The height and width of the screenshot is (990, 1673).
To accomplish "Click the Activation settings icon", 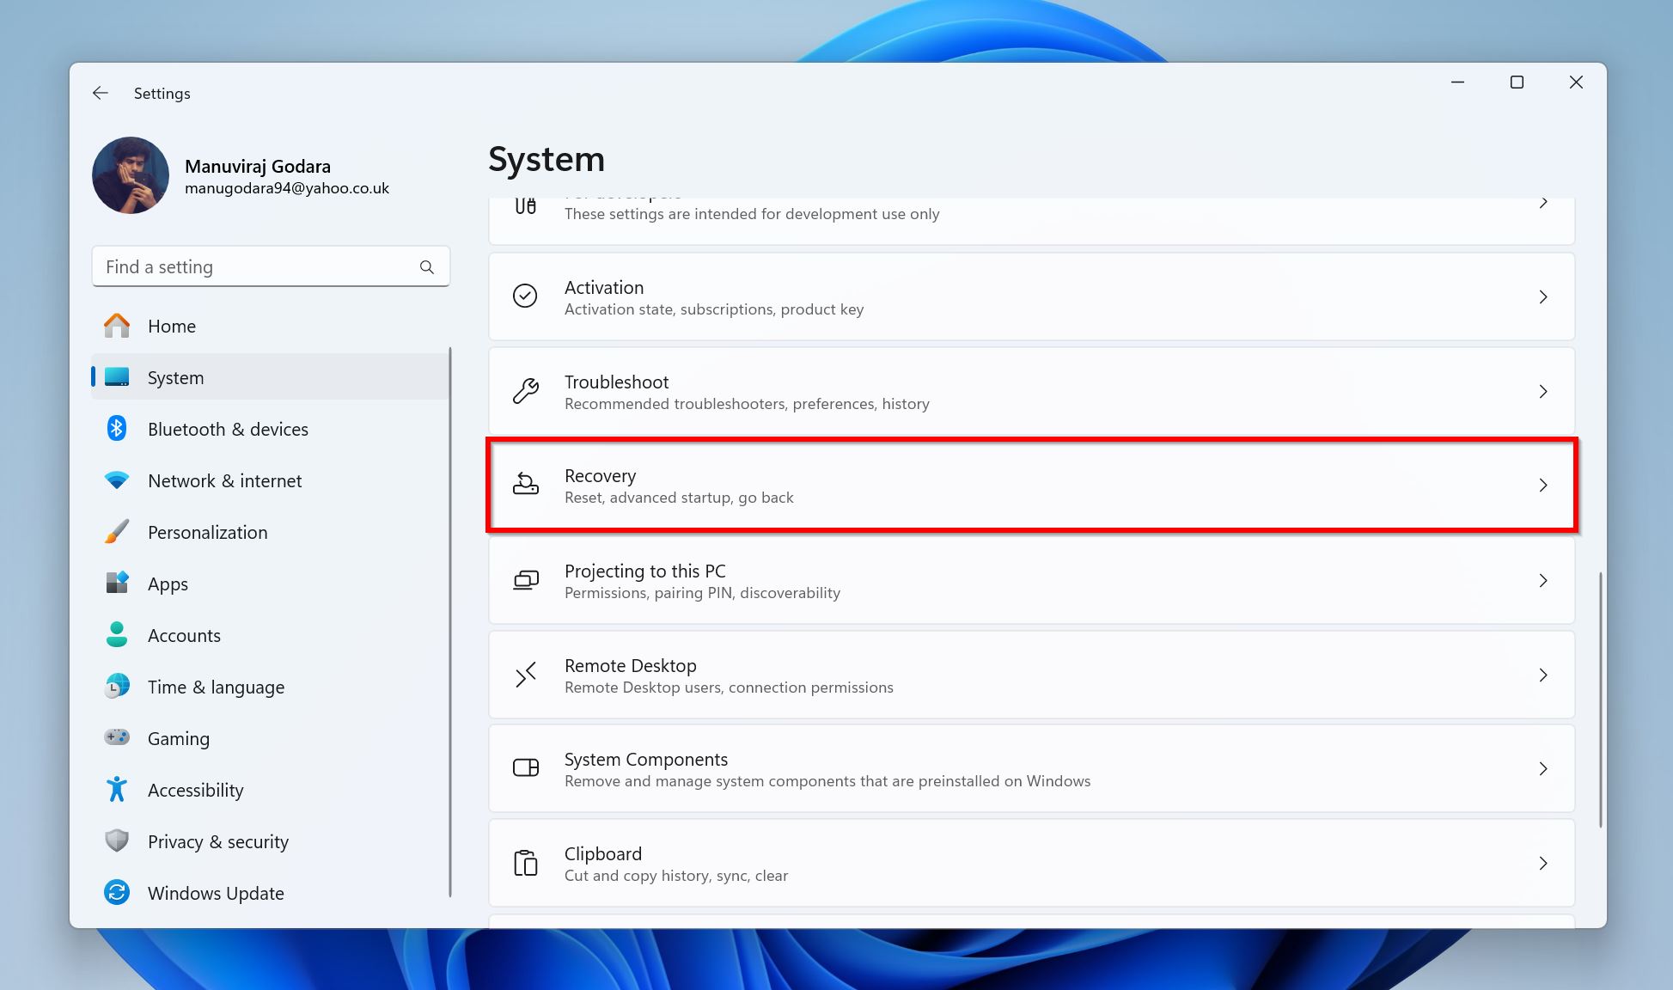I will (x=527, y=296).
